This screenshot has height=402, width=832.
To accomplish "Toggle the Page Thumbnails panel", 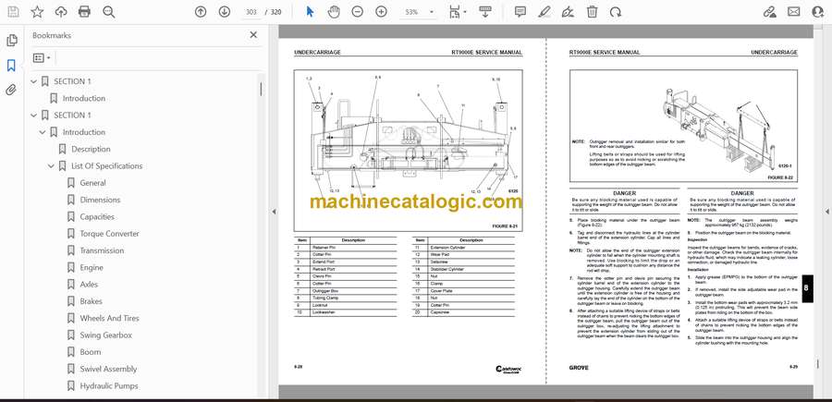I will [x=11, y=41].
